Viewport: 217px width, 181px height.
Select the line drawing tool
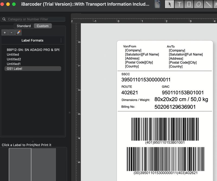[208, 4]
